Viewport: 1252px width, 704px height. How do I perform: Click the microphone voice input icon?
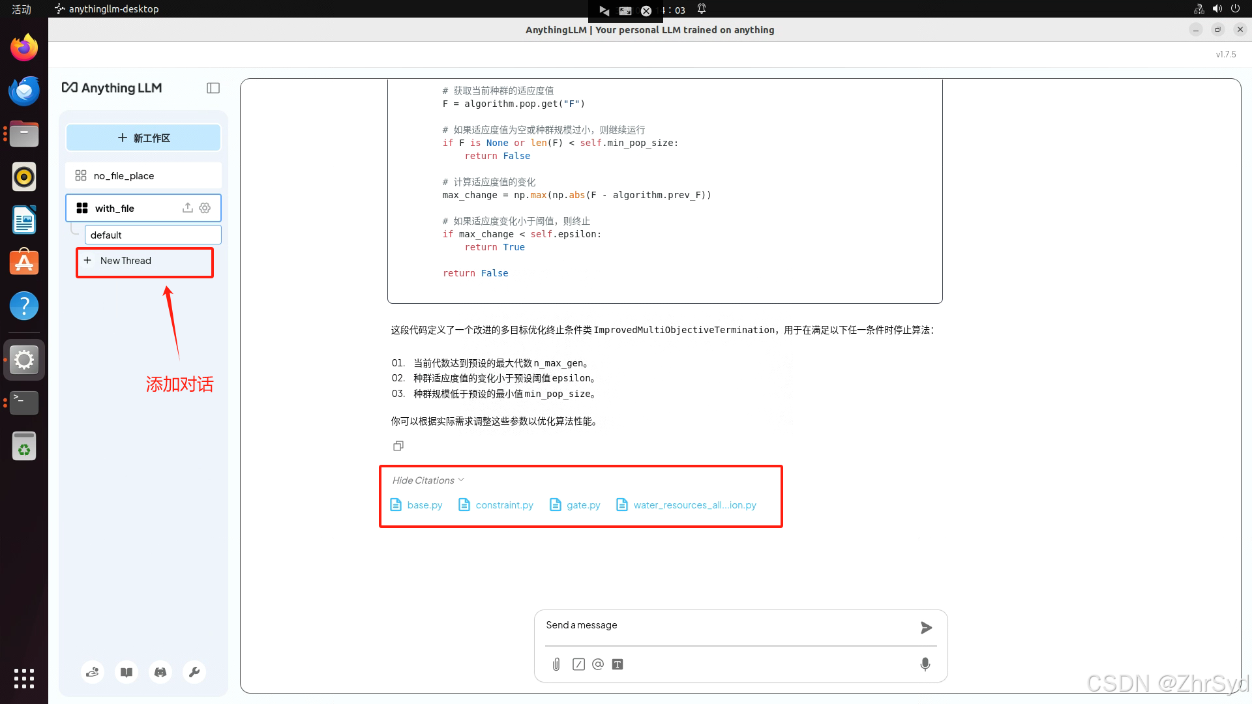[x=925, y=664]
